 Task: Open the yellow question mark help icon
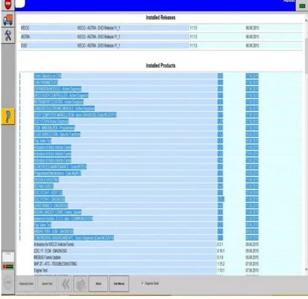pos(8,116)
